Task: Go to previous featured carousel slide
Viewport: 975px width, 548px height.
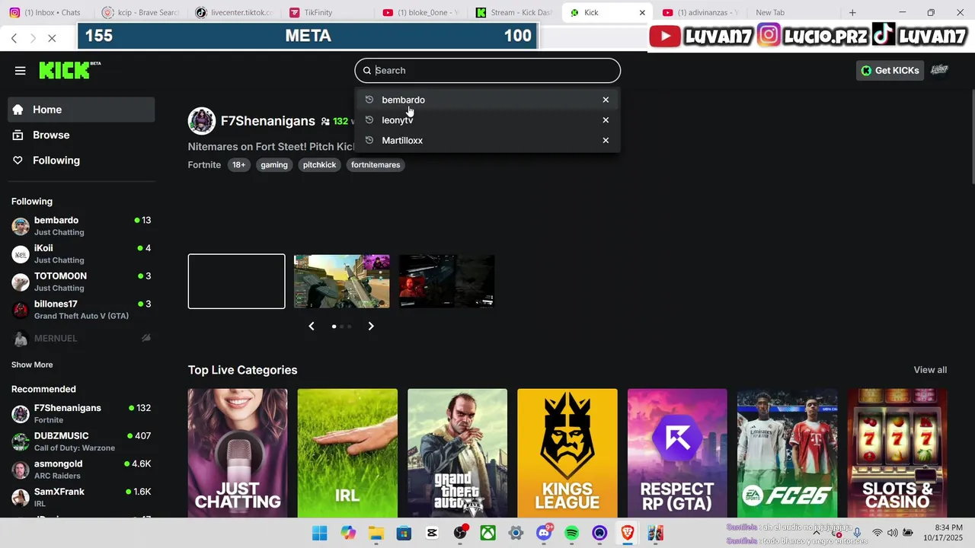Action: [x=312, y=327]
